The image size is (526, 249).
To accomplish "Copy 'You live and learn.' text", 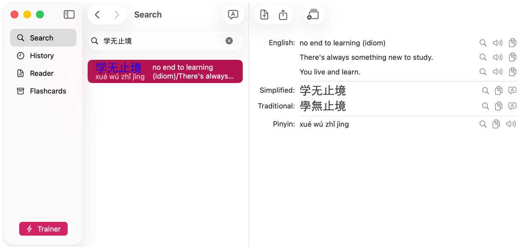I will click(x=512, y=72).
